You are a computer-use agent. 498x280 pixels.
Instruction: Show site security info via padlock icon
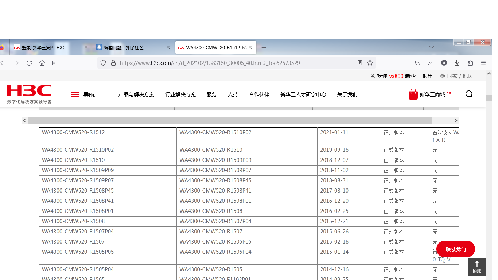(x=113, y=63)
